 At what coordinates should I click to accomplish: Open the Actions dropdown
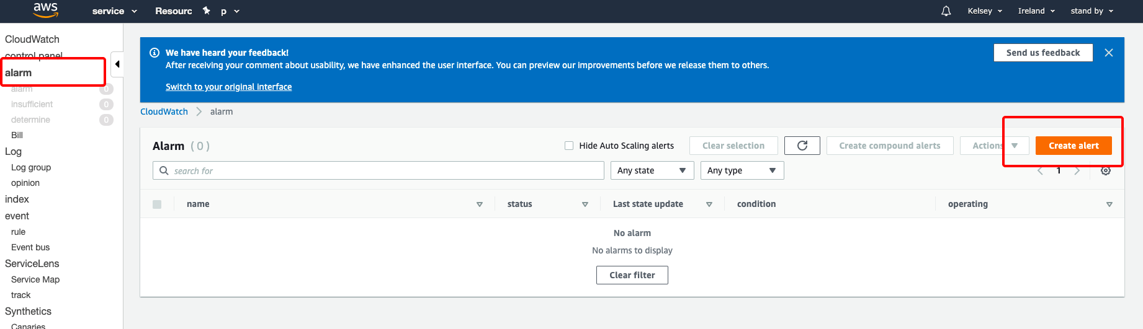click(x=995, y=146)
